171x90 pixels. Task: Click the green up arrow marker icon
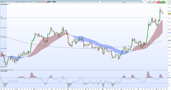click(33, 2)
